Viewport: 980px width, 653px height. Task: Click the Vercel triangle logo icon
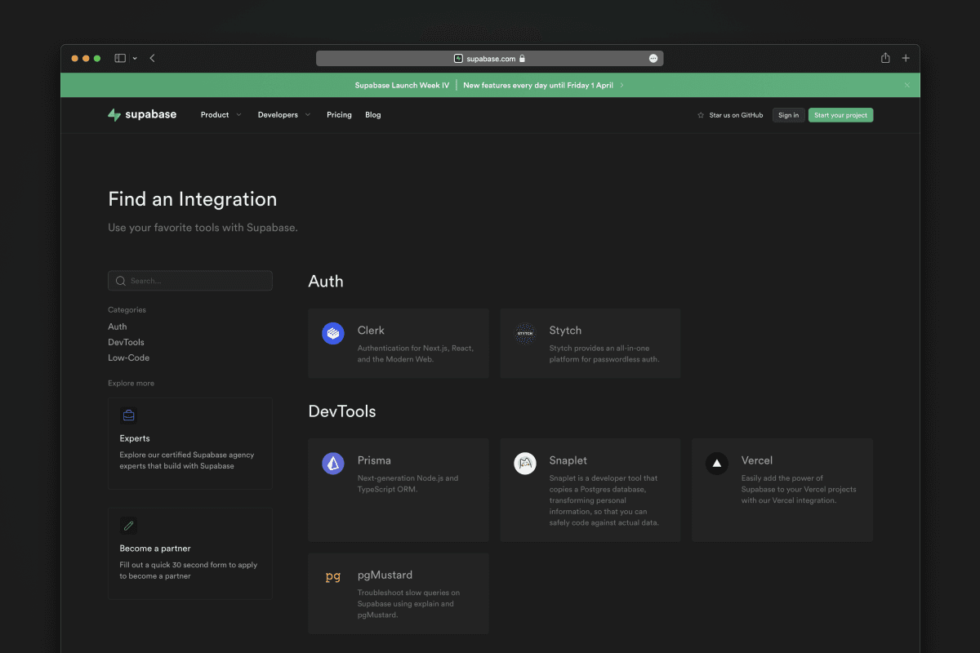coord(716,464)
